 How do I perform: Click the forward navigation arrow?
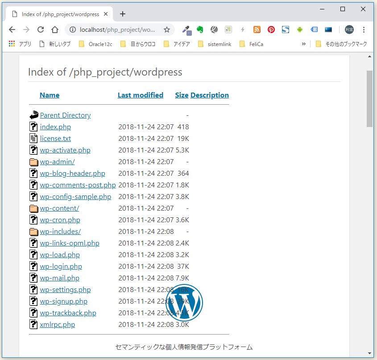[x=26, y=30]
